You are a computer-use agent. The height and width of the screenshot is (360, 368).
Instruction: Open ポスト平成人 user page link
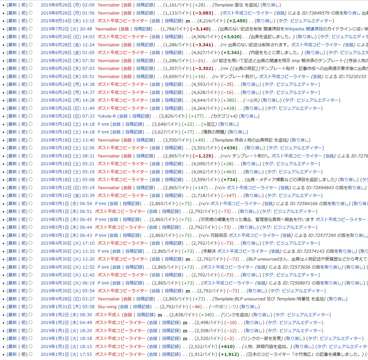point(108,315)
